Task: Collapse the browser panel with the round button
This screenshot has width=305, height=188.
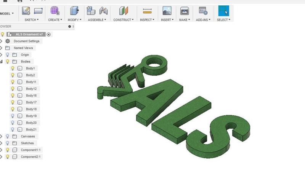Action: [69, 26]
